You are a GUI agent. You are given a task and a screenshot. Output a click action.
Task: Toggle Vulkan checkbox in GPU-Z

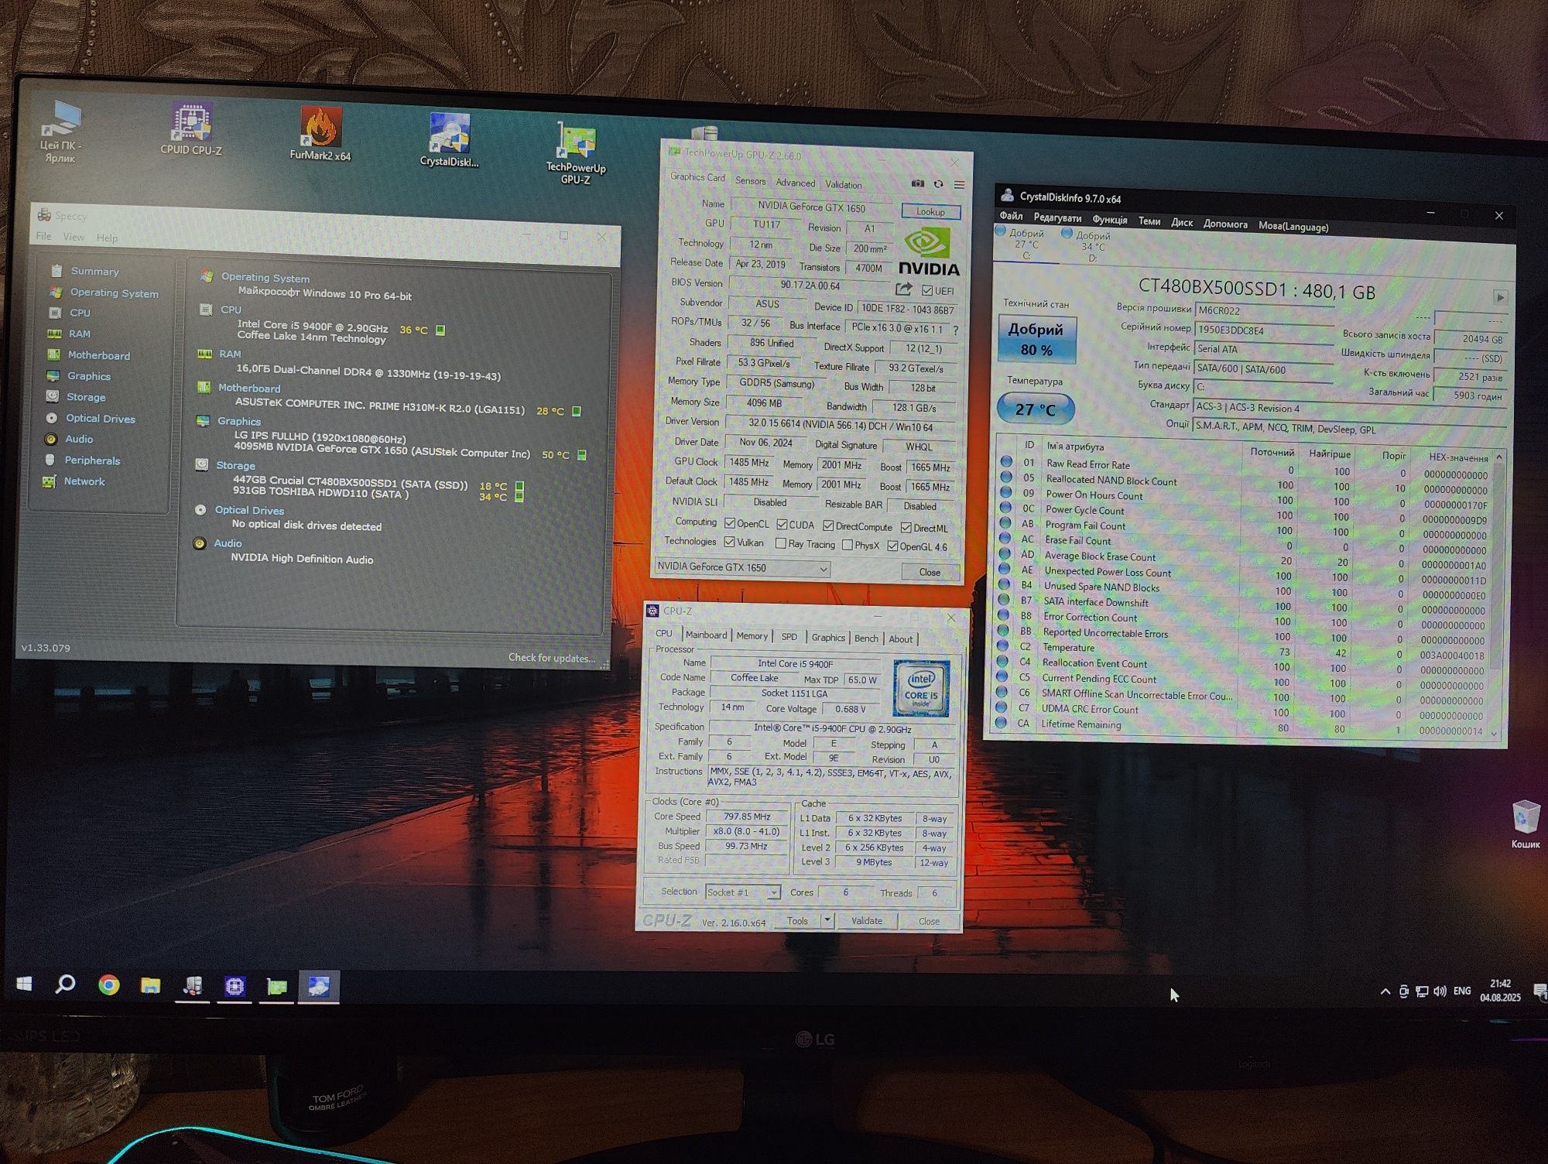(729, 543)
